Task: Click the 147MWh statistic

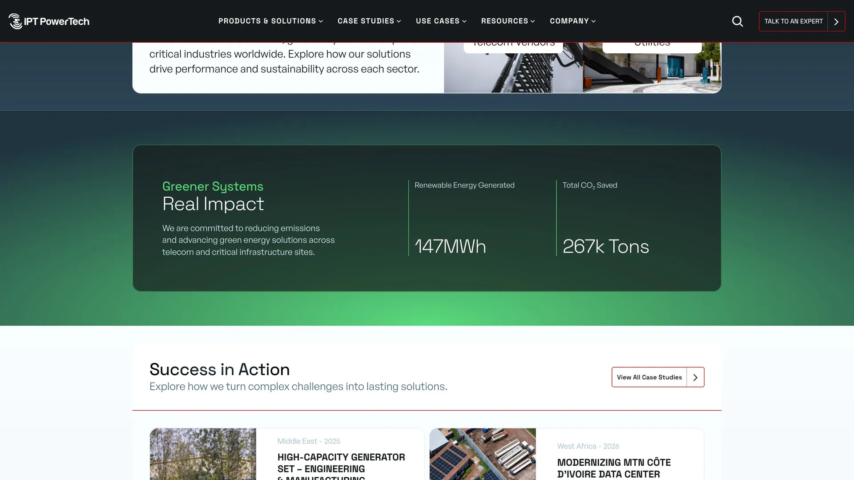Action: pos(450,247)
